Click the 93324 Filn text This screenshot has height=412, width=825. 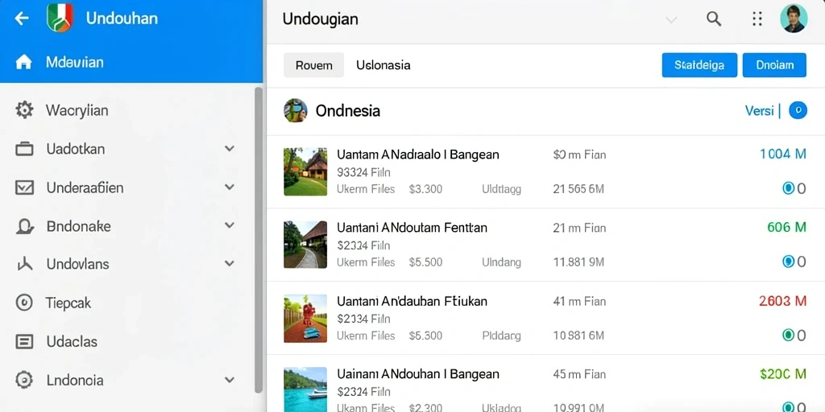pos(363,172)
